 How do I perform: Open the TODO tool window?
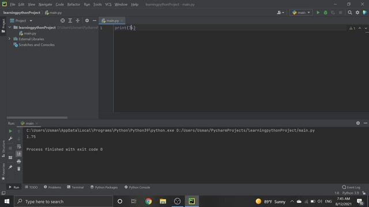(31, 187)
